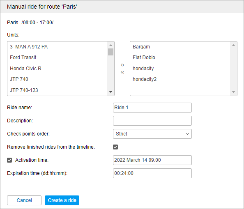Click into the Description field

152,121
